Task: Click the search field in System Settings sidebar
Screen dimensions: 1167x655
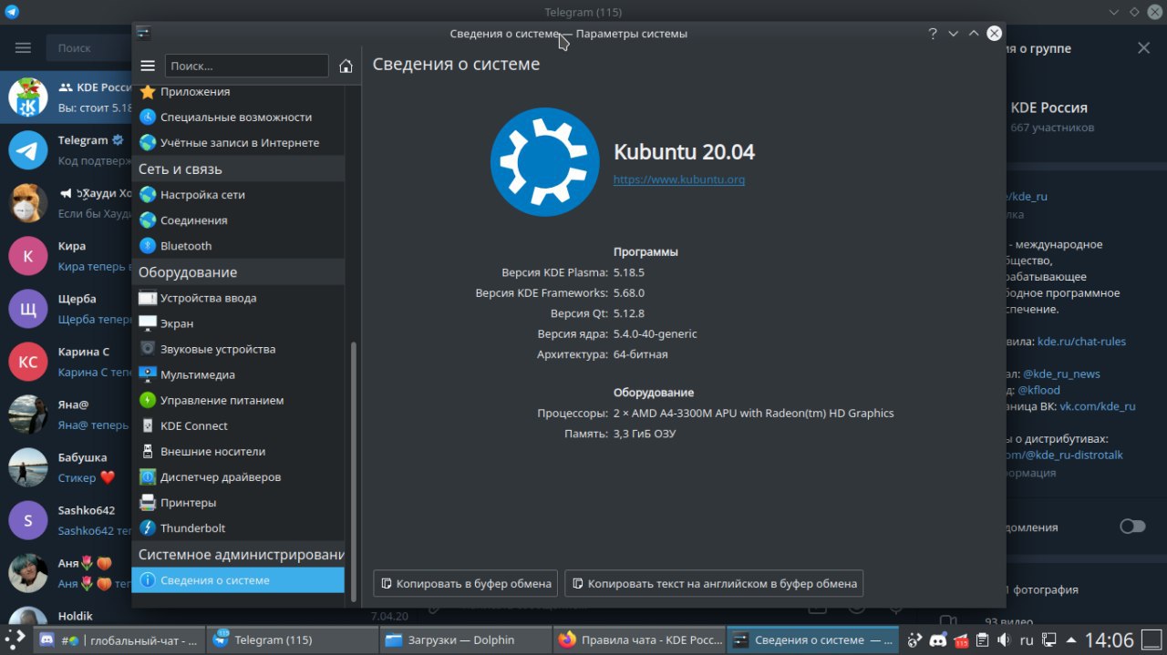Action: pos(246,66)
